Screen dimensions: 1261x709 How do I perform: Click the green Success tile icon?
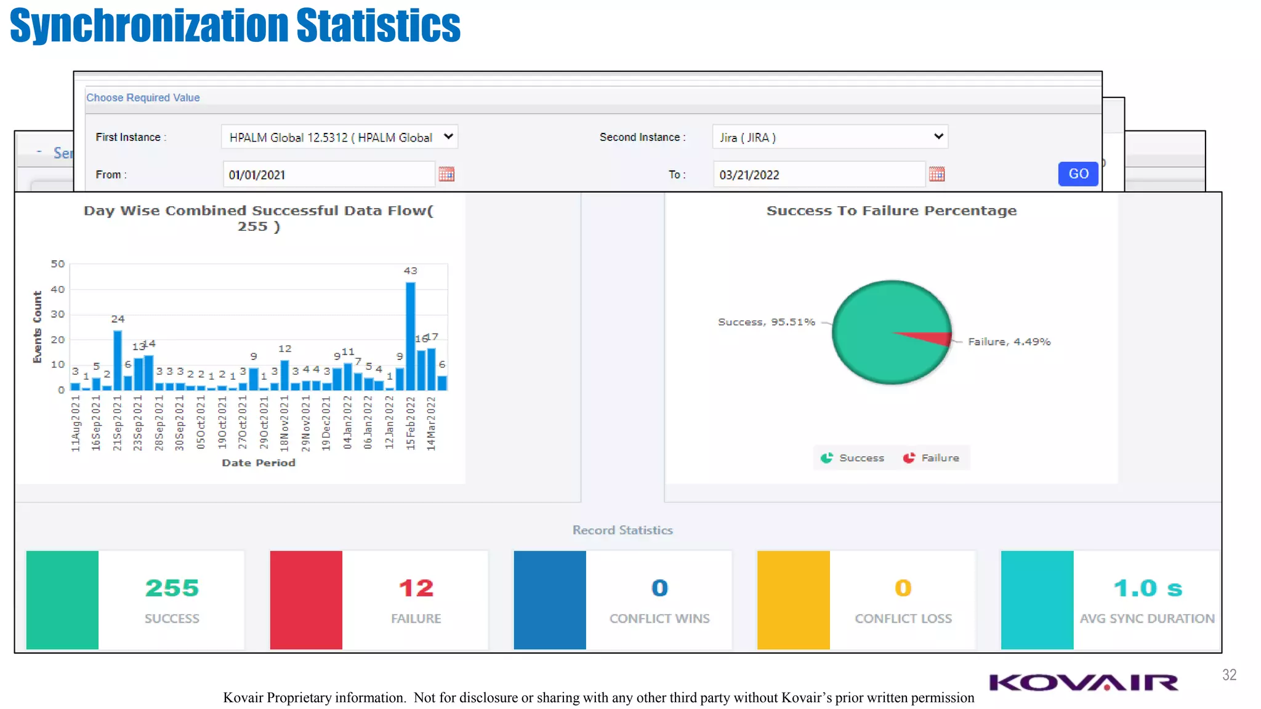(62, 599)
